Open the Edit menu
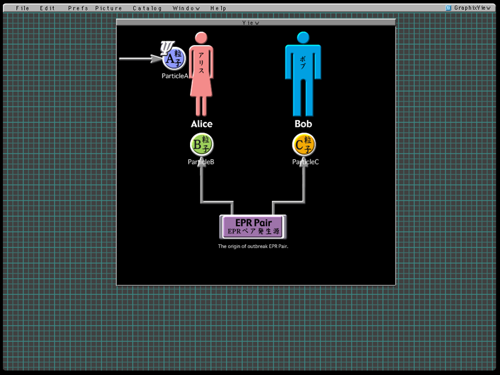This screenshot has width=500, height=375. (x=47, y=8)
